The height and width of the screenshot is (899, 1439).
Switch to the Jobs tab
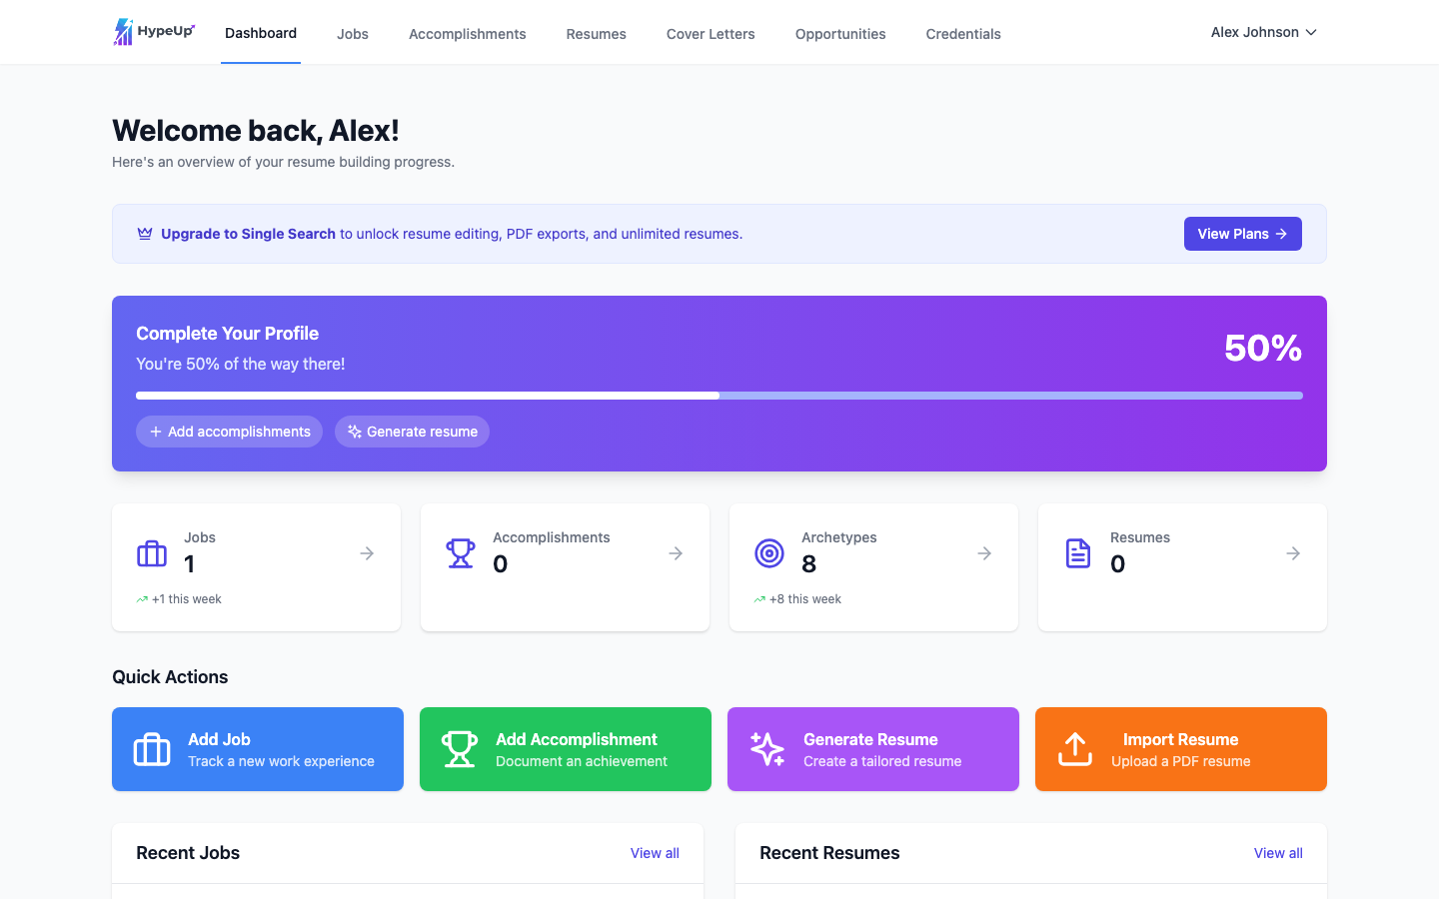(353, 34)
